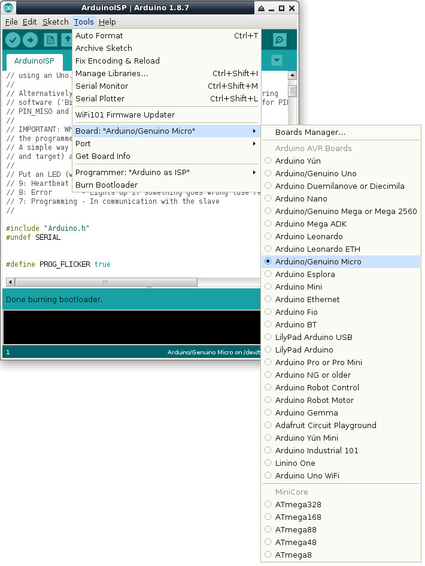Open Manage Libraries...
Screen dimensions: 425x566
coord(166,74)
